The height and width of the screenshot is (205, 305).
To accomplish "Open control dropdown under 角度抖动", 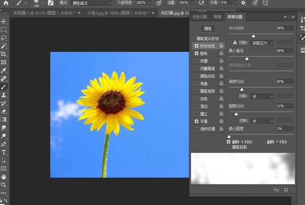I will pyautogui.click(x=263, y=96).
